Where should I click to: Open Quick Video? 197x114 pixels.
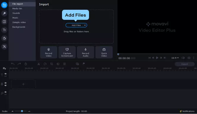click(x=104, y=52)
